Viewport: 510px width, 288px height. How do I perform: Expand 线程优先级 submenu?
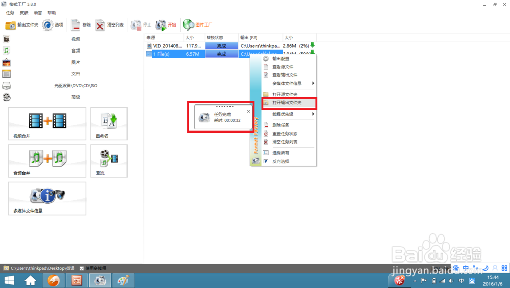(x=289, y=114)
